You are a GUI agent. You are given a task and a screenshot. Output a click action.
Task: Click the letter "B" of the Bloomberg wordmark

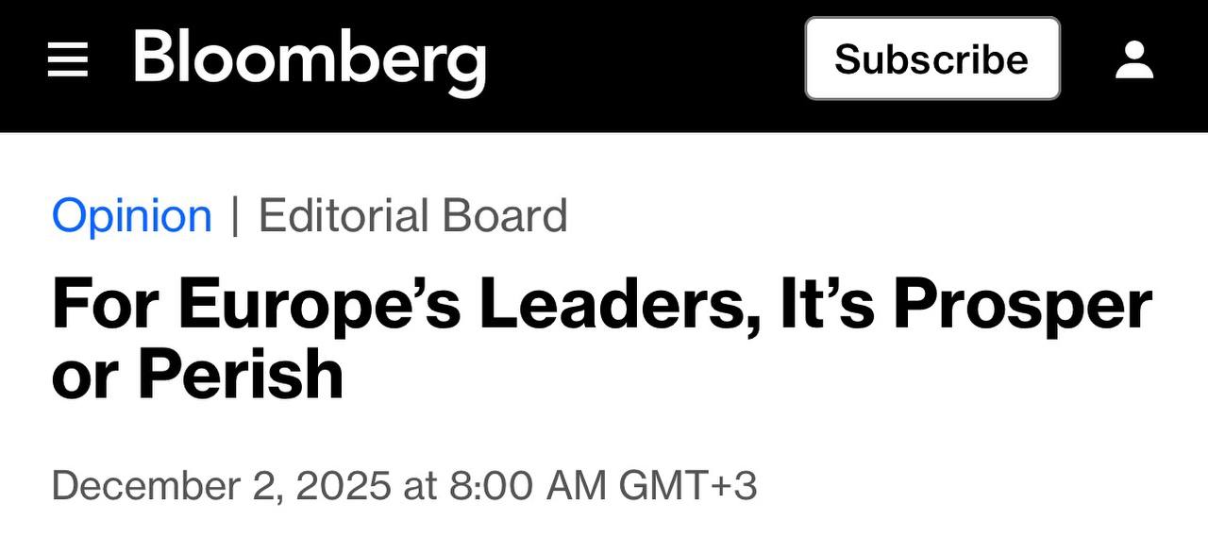[156, 56]
